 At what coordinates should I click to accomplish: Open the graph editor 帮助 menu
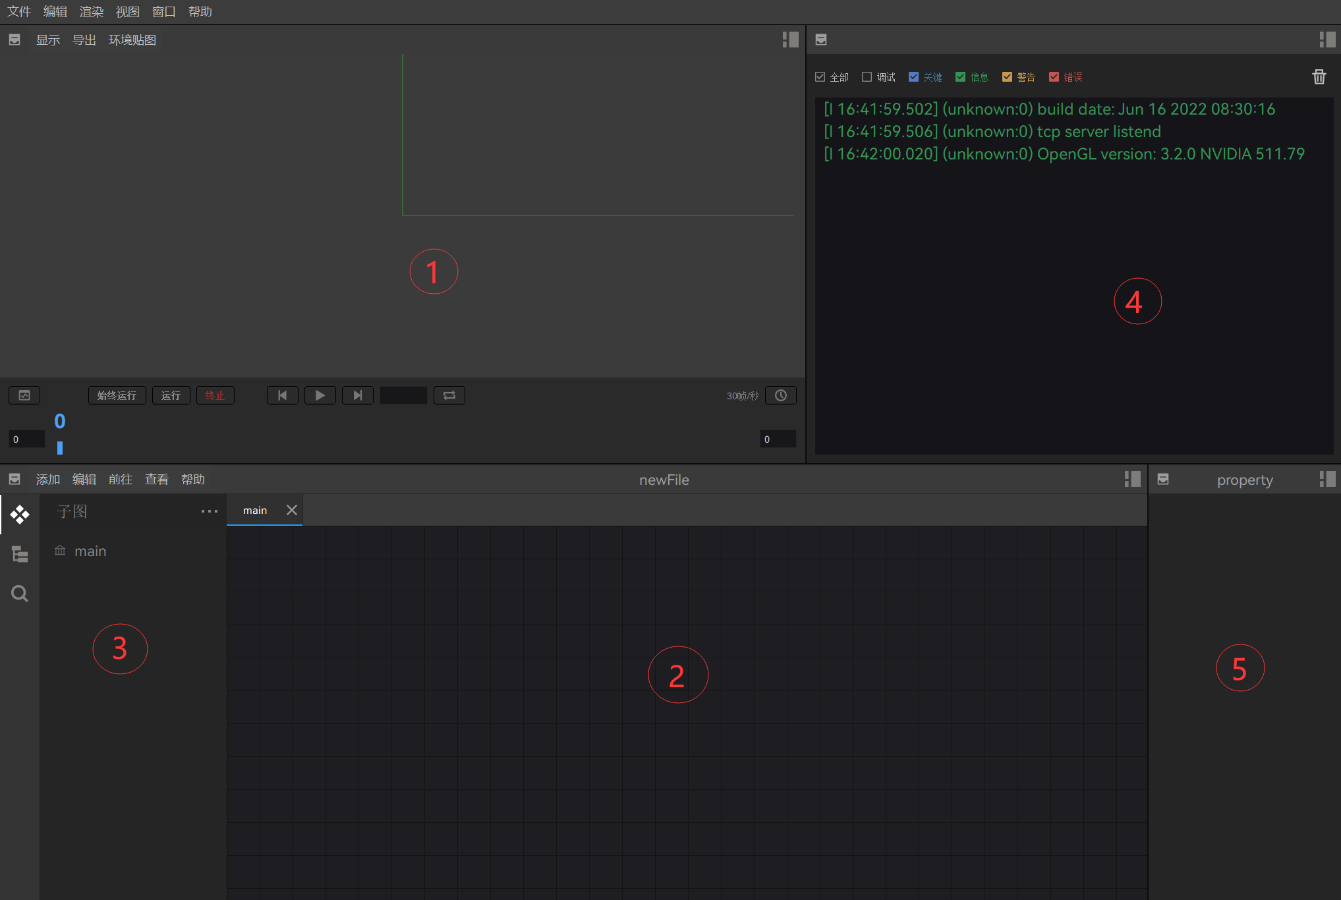tap(193, 480)
